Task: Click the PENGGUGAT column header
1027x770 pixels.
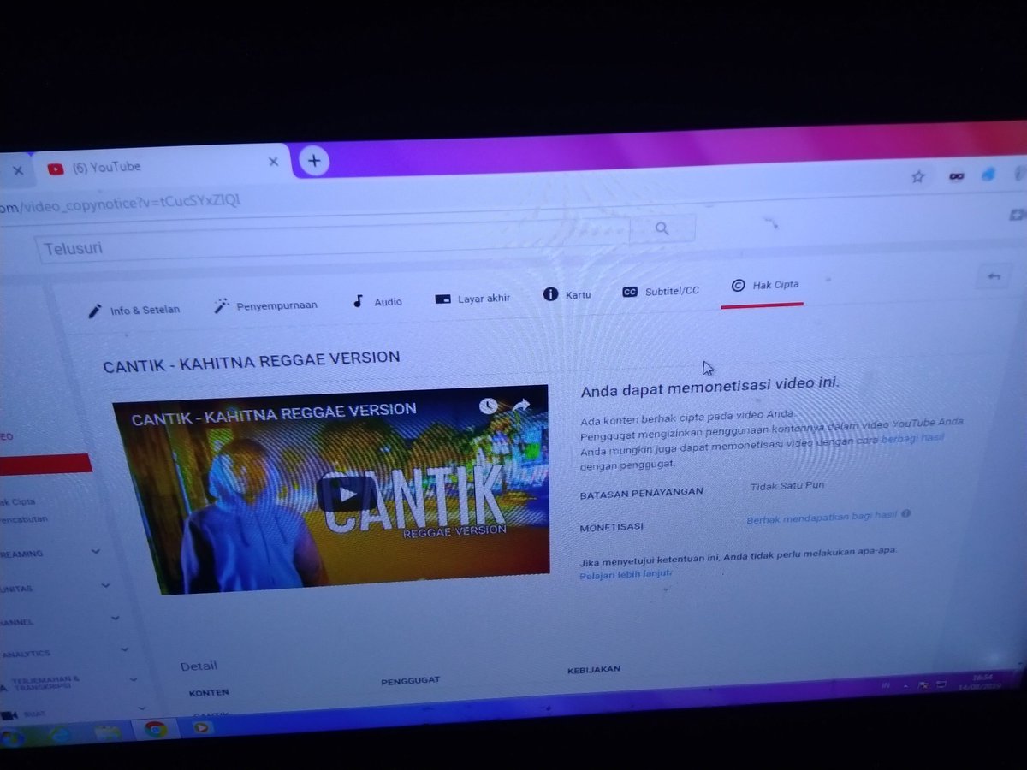Action: [410, 681]
